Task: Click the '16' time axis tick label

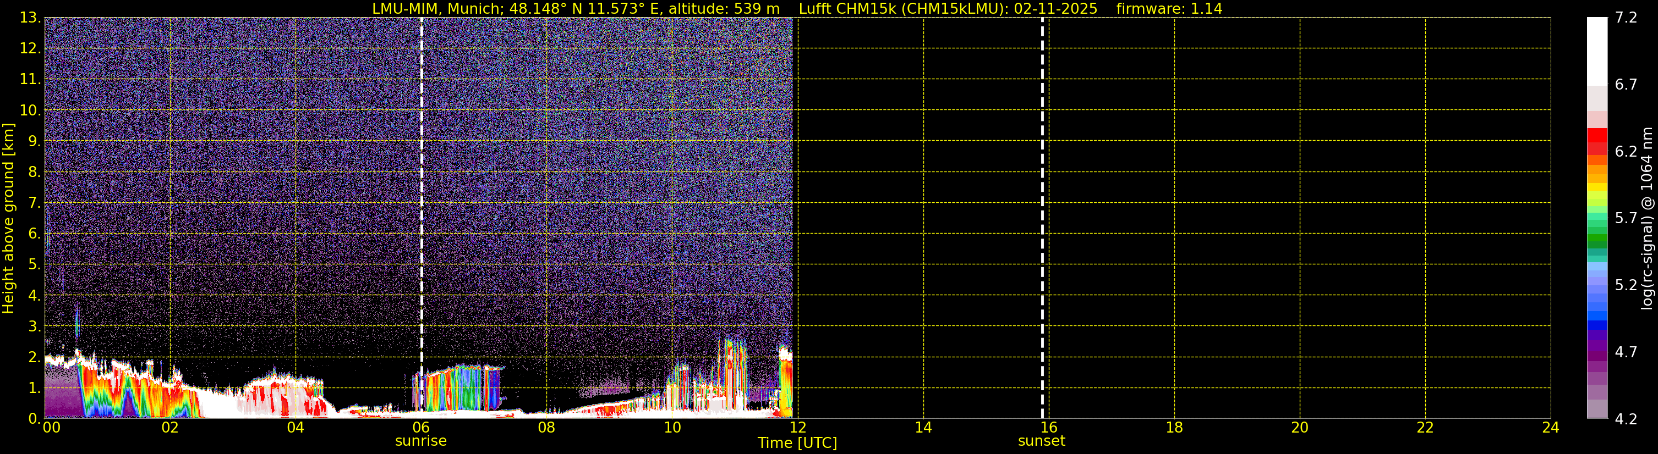Action: [x=1048, y=428]
